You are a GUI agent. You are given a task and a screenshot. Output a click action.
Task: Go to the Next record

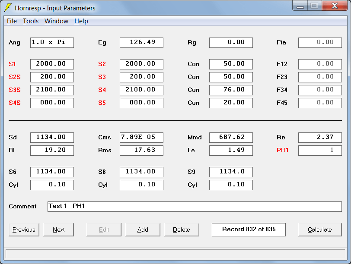(x=58, y=229)
